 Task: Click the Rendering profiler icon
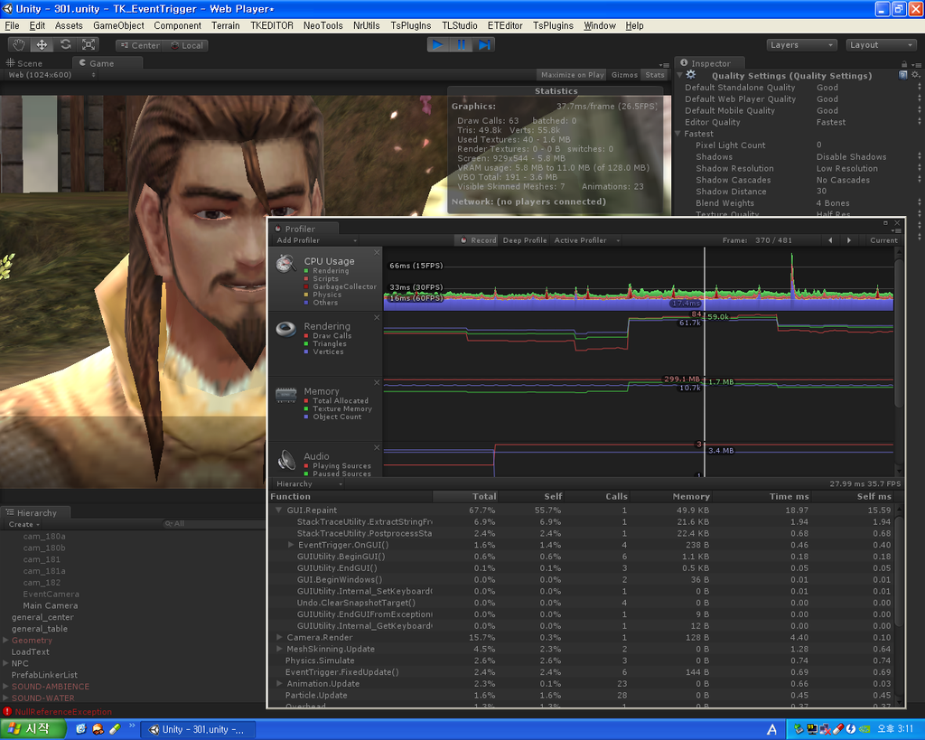pyautogui.click(x=286, y=329)
